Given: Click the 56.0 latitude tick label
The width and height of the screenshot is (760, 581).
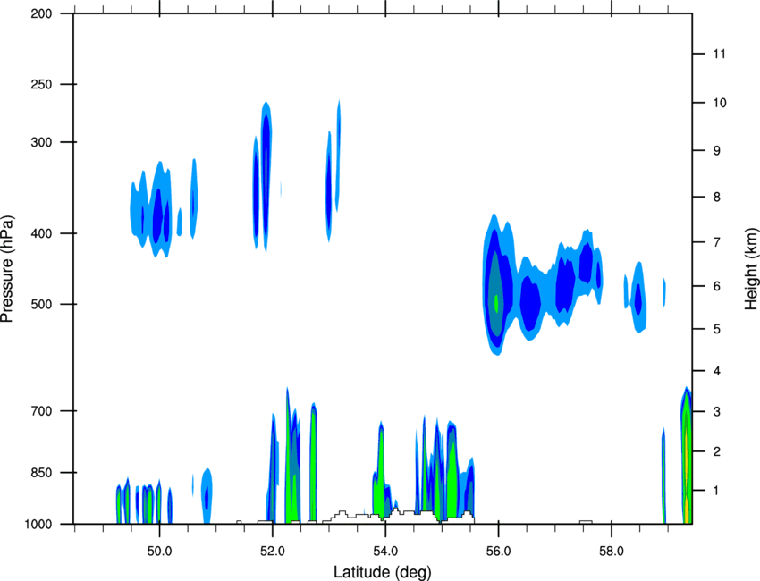Looking at the screenshot, I should pos(498,552).
